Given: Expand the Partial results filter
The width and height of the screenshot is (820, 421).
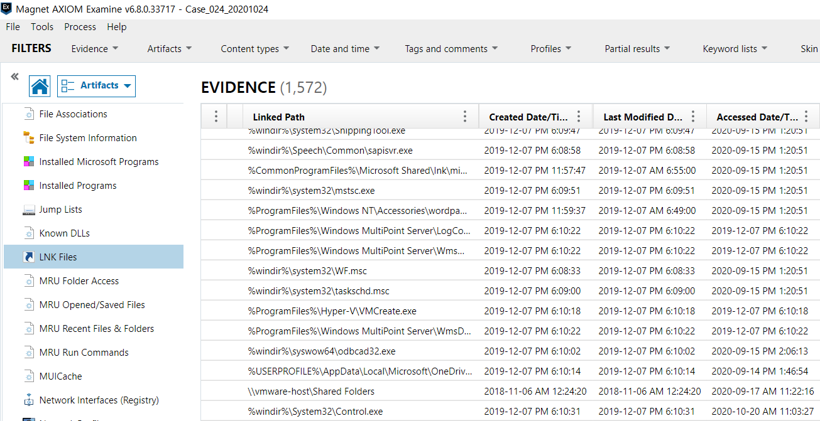Looking at the screenshot, I should click(x=637, y=49).
